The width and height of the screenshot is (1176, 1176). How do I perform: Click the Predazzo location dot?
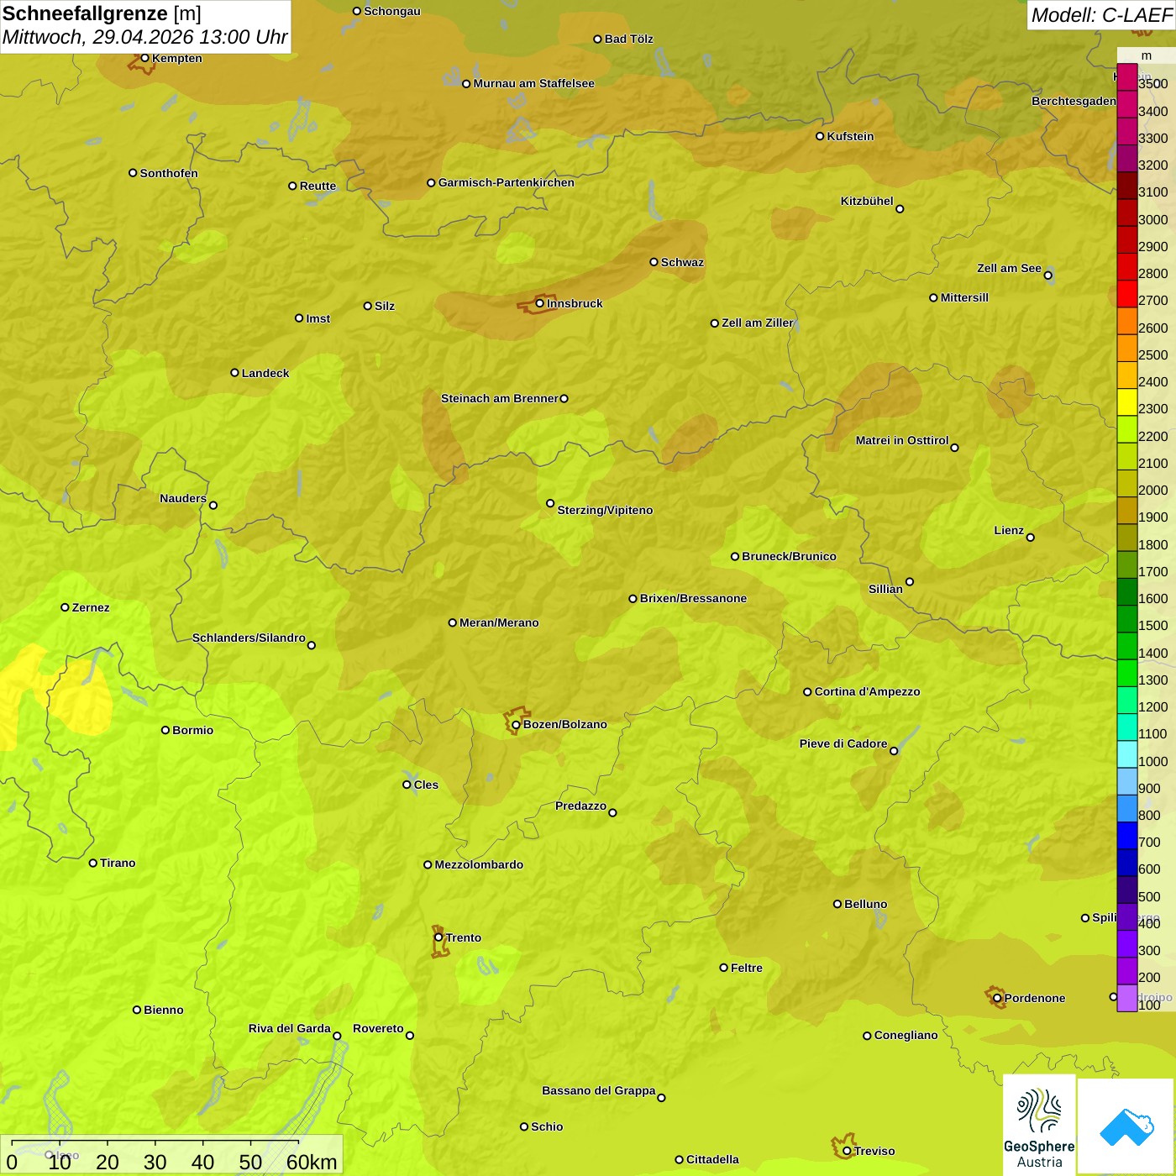point(612,812)
